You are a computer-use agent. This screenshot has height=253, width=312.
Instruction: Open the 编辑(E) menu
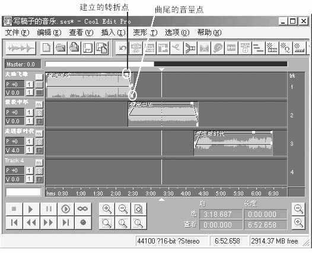pyautogui.click(x=49, y=33)
